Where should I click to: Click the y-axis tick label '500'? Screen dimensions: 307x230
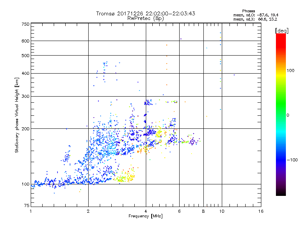(25, 56)
